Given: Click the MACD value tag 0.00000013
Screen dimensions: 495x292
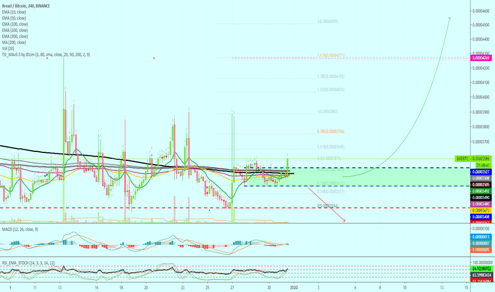Looking at the screenshot, I should [x=481, y=237].
